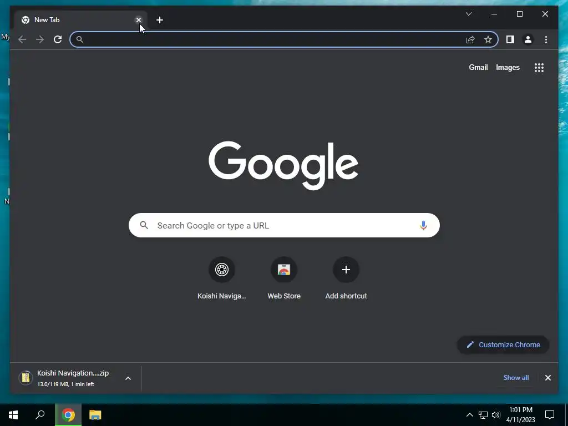
Task: Open network status tray icon
Action: pos(483,415)
